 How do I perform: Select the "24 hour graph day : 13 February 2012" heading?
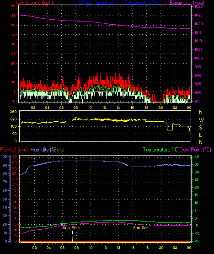tap(119, 3)
